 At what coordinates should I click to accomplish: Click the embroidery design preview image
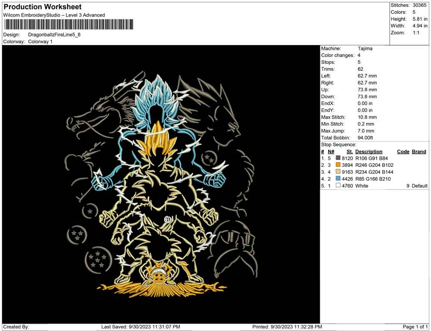[161, 184]
